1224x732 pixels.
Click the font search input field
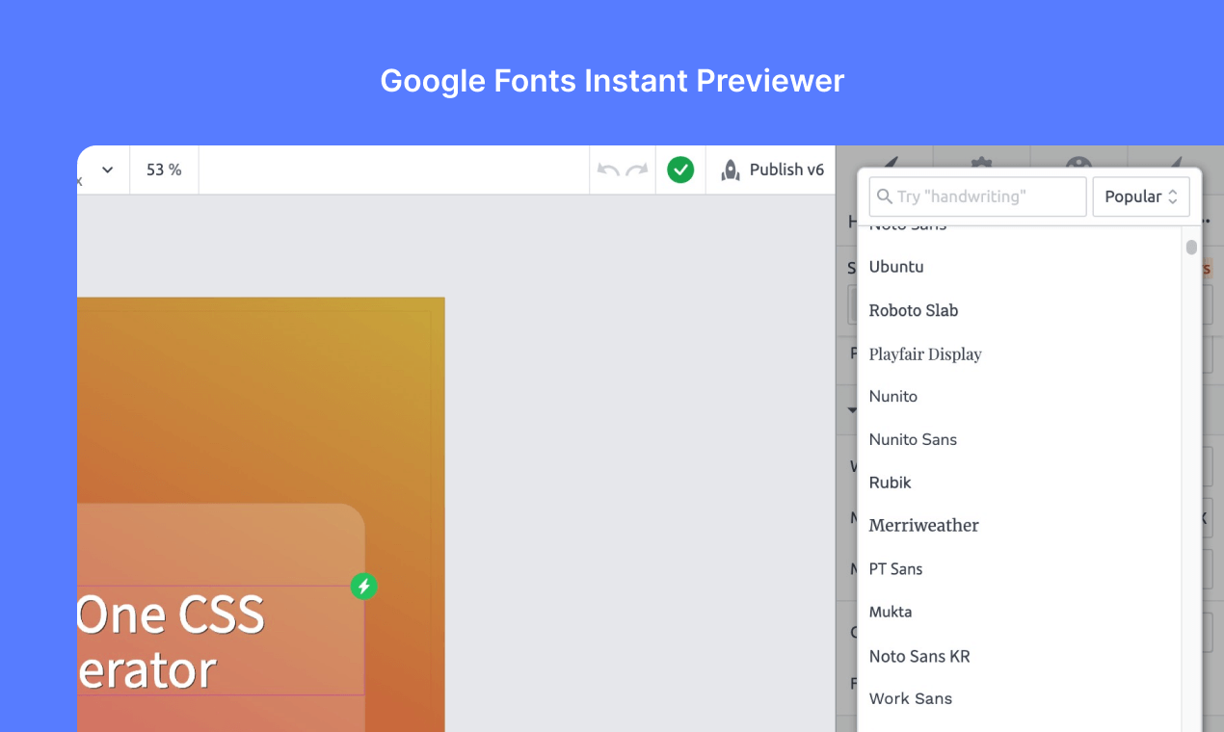977,196
